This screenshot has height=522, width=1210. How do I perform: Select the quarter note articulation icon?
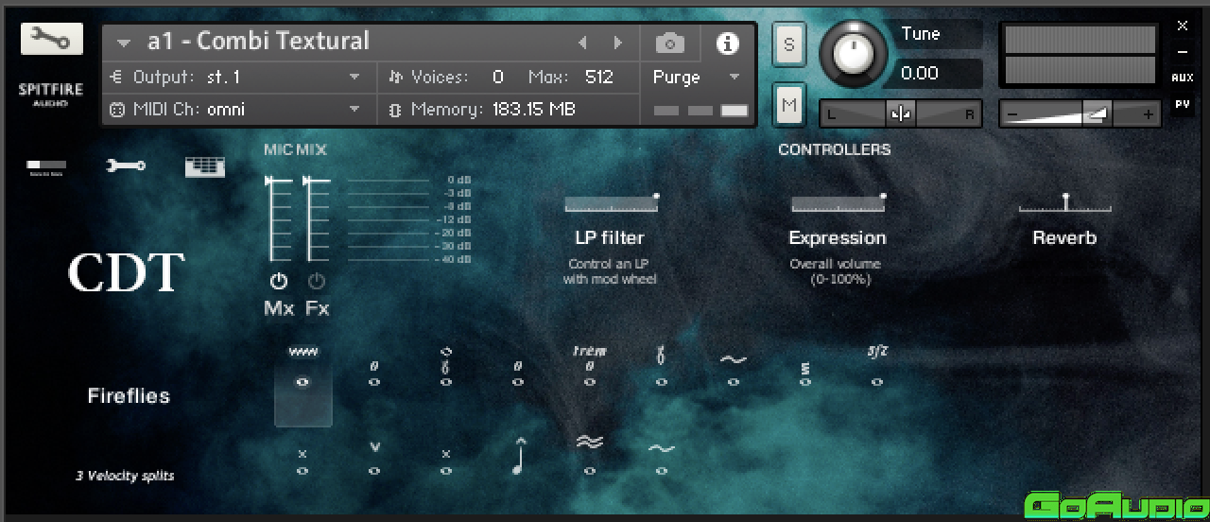point(518,456)
